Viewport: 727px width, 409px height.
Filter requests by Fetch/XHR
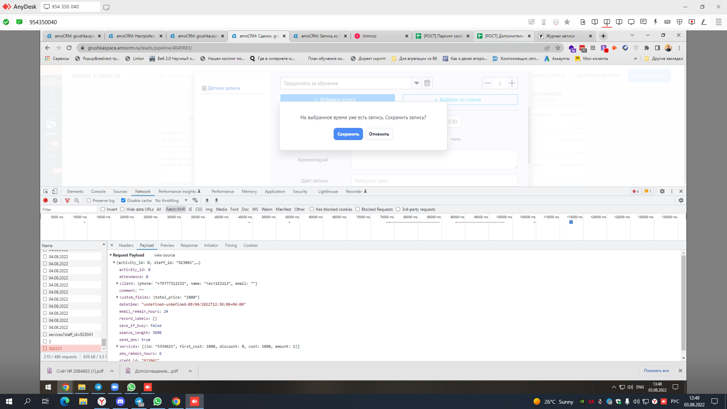[175, 209]
